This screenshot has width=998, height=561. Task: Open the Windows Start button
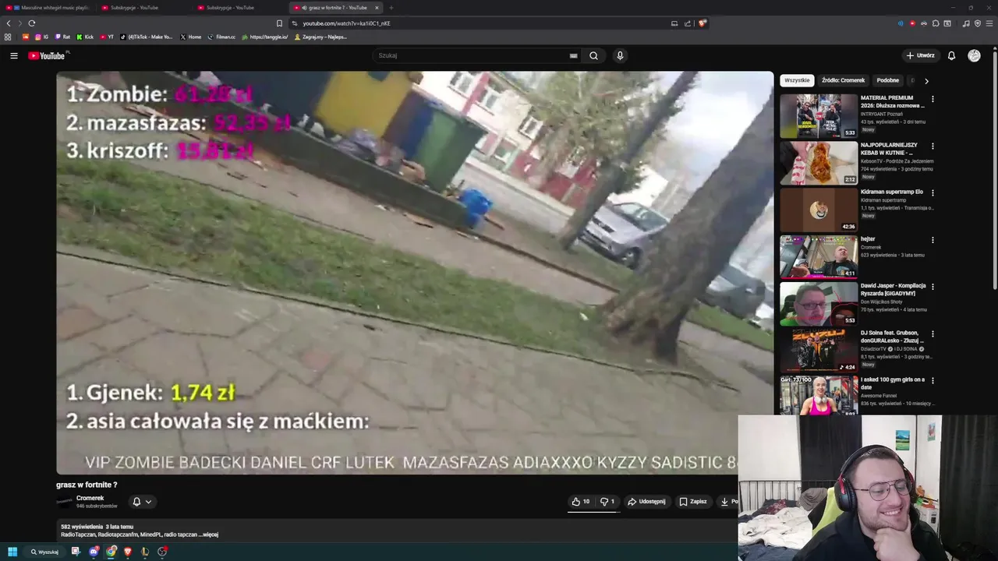[12, 552]
